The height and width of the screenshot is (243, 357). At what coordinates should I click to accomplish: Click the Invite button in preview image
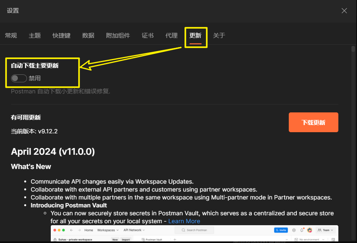pos(280,230)
